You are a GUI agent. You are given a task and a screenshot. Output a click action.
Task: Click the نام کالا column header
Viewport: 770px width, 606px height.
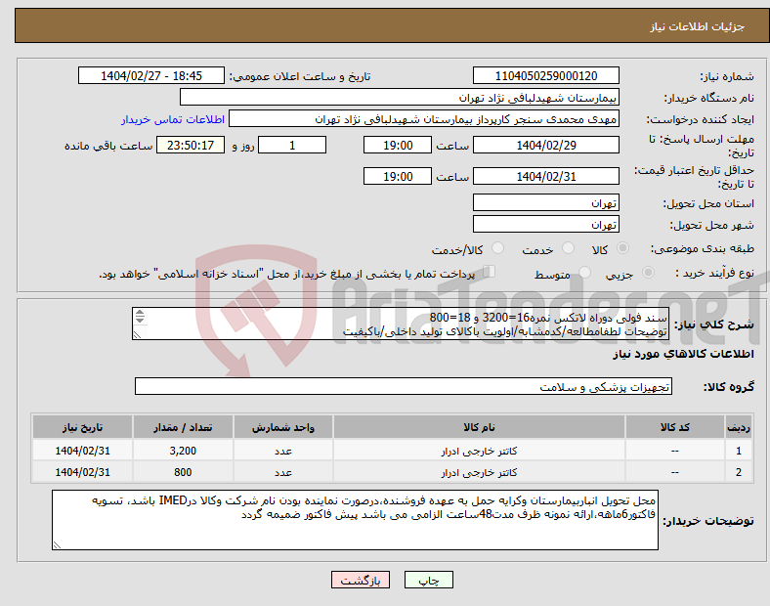(479, 427)
